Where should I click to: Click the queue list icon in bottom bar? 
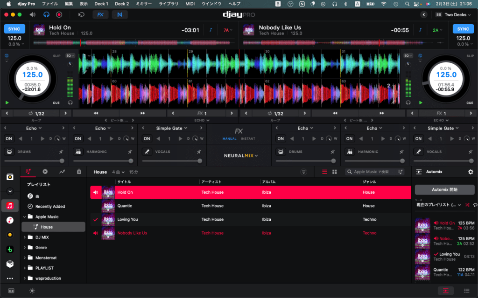coord(466,291)
